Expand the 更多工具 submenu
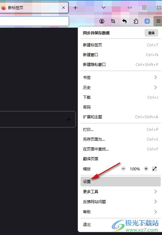The height and width of the screenshot is (235, 162). [120, 191]
